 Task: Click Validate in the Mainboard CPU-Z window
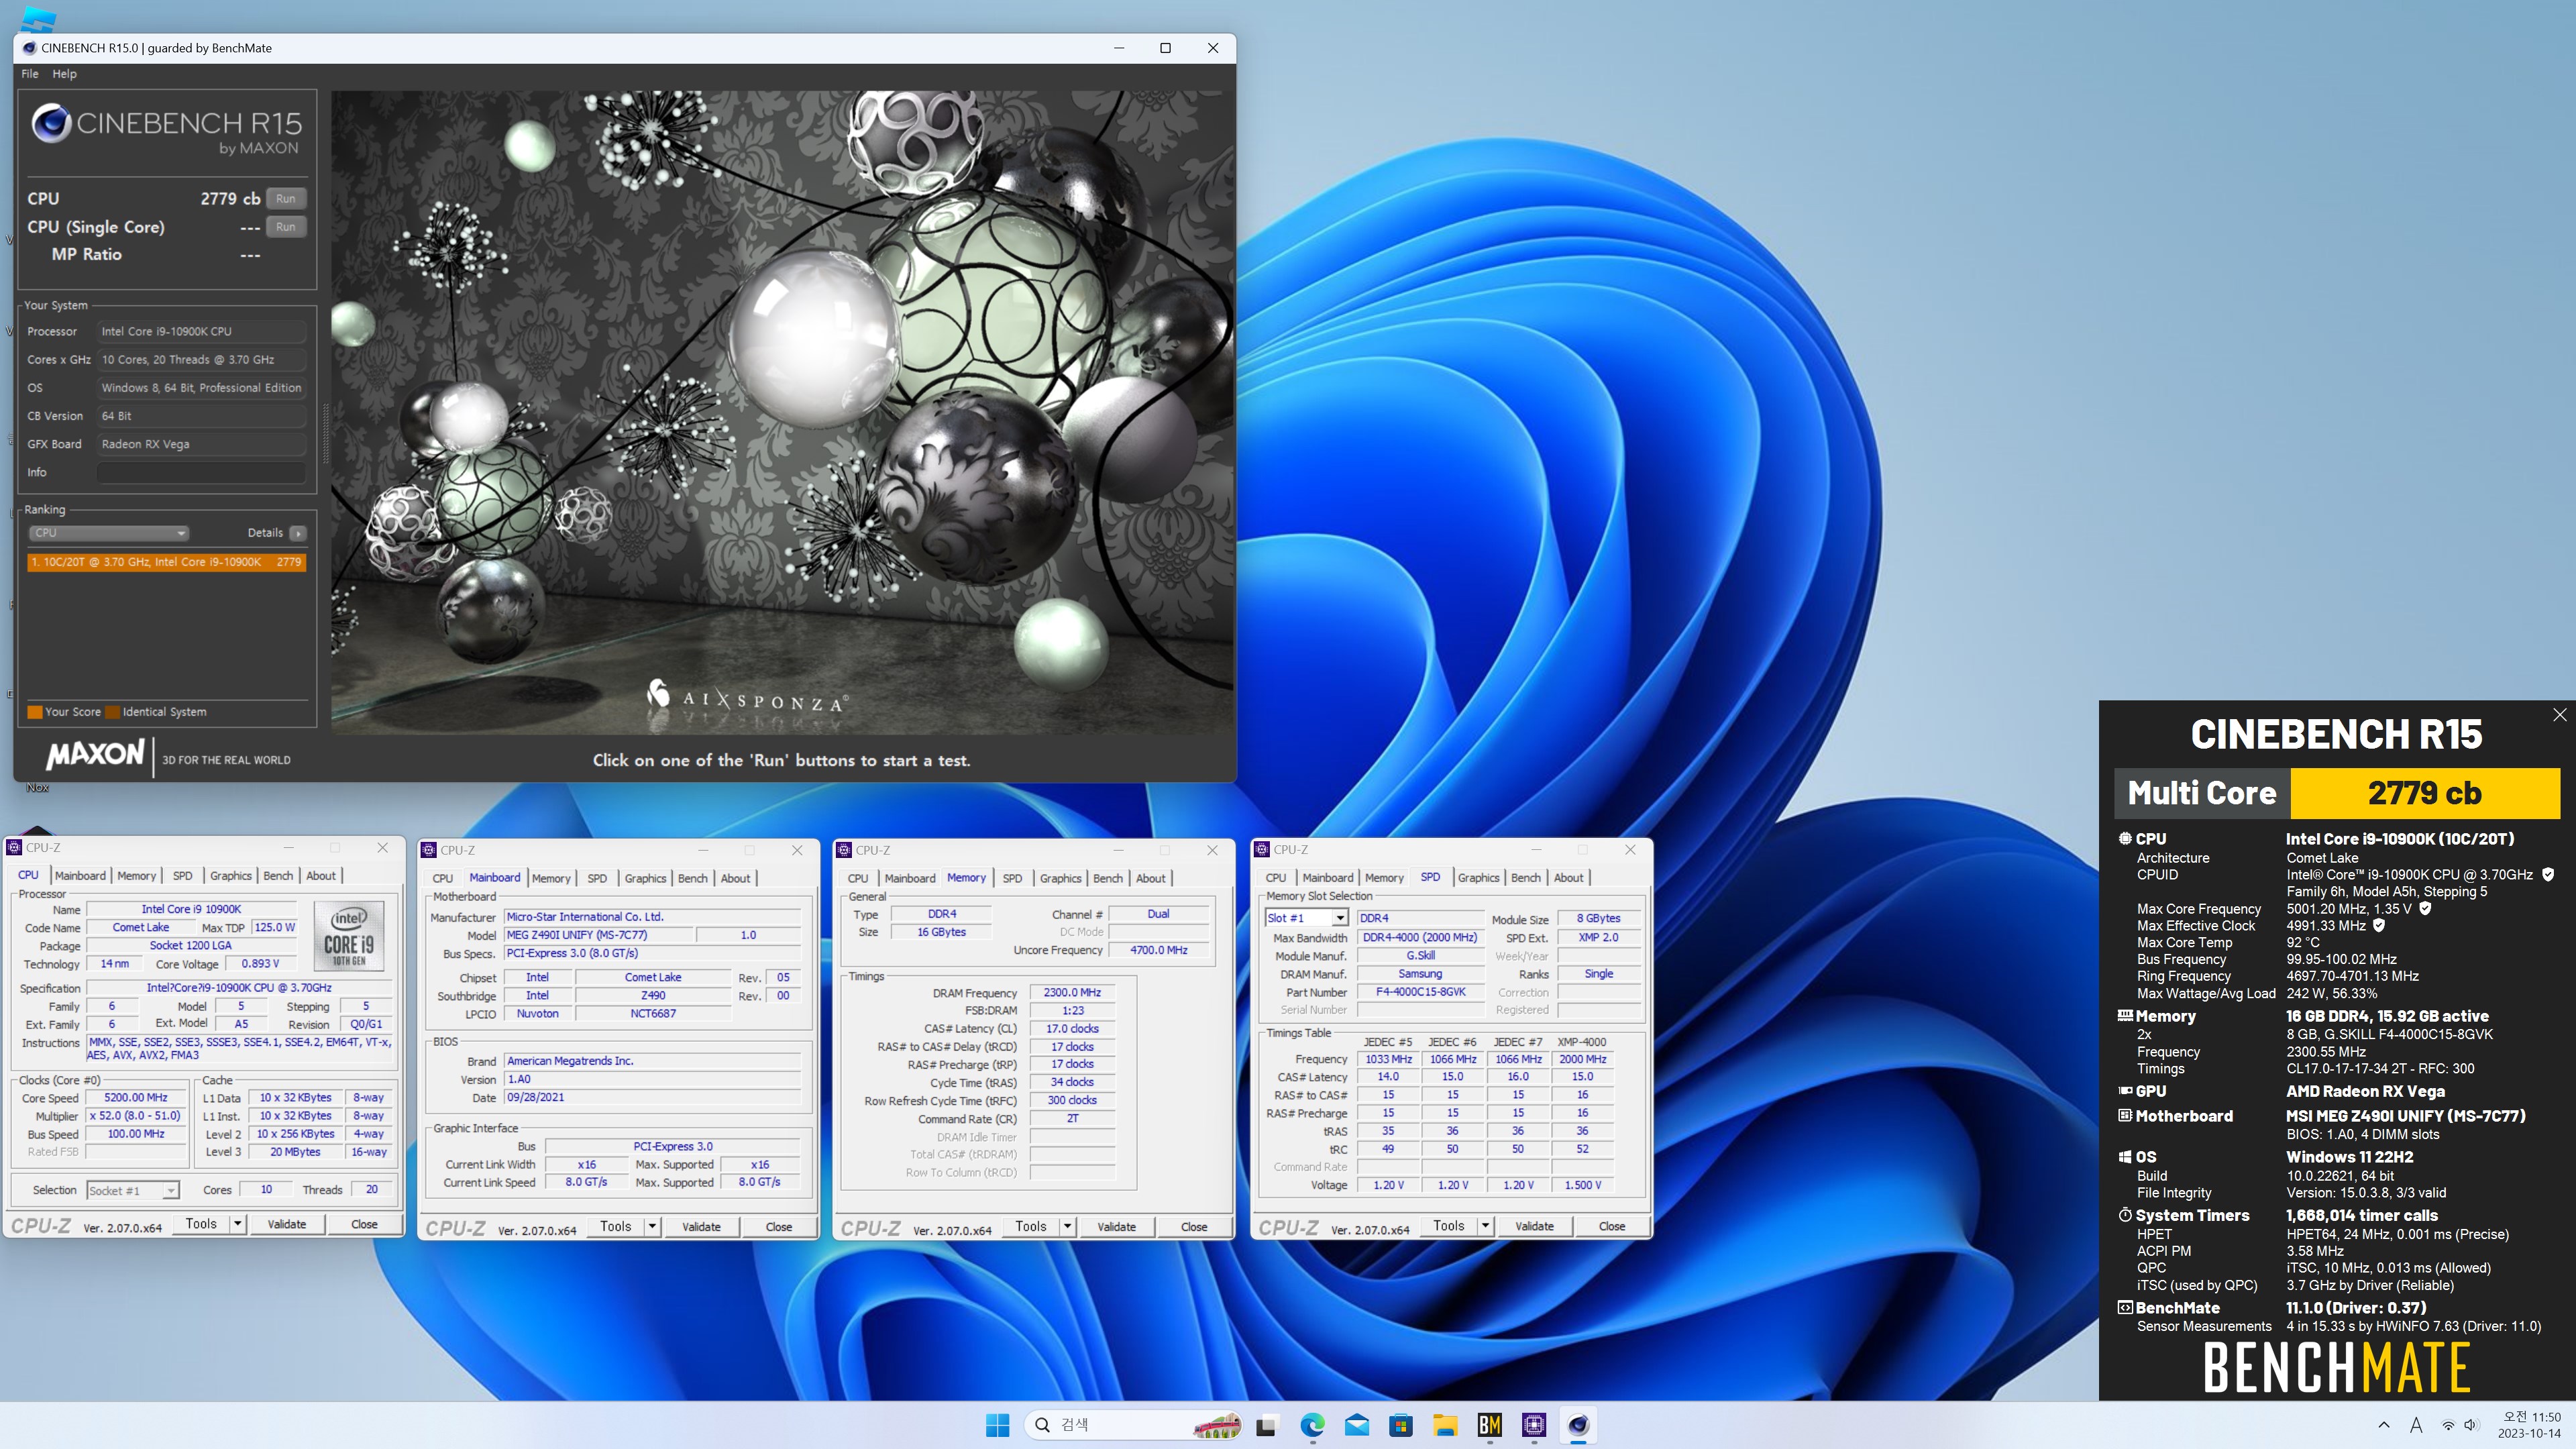coord(701,1226)
